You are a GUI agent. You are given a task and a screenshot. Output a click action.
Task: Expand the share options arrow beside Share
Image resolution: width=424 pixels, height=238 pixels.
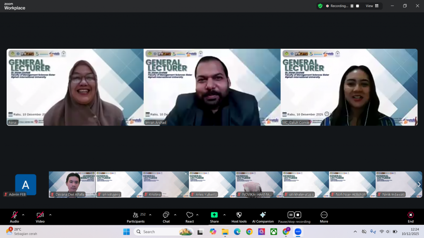[x=224, y=215]
